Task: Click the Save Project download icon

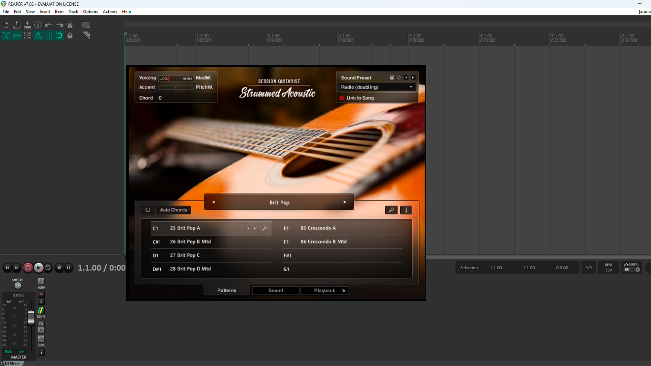Action: click(x=27, y=25)
